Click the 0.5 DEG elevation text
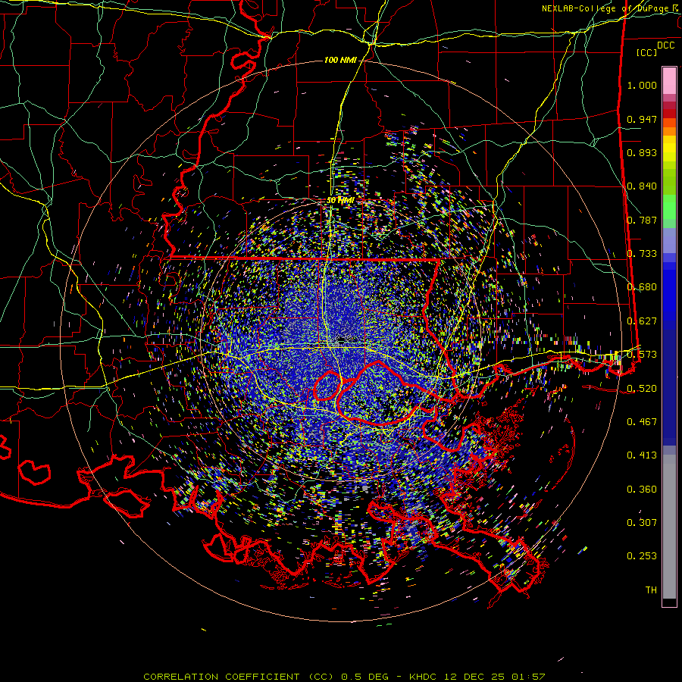This screenshot has height=682, width=682. tap(364, 677)
